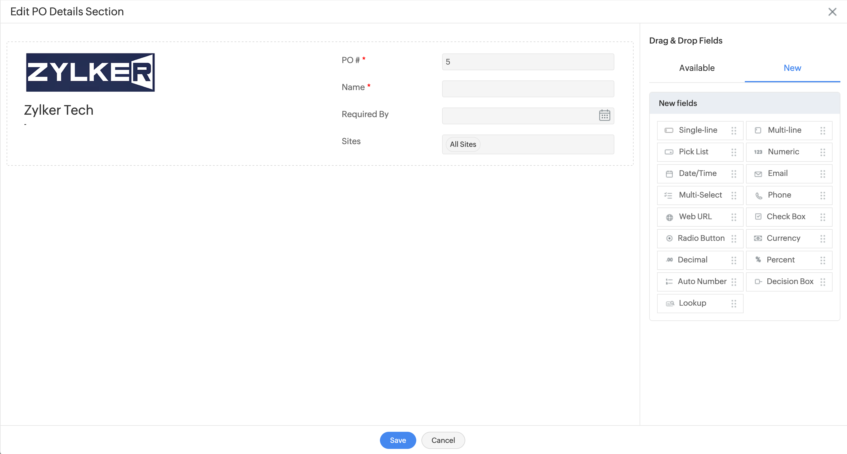Click the Name field label
The width and height of the screenshot is (847, 454).
[x=353, y=87]
